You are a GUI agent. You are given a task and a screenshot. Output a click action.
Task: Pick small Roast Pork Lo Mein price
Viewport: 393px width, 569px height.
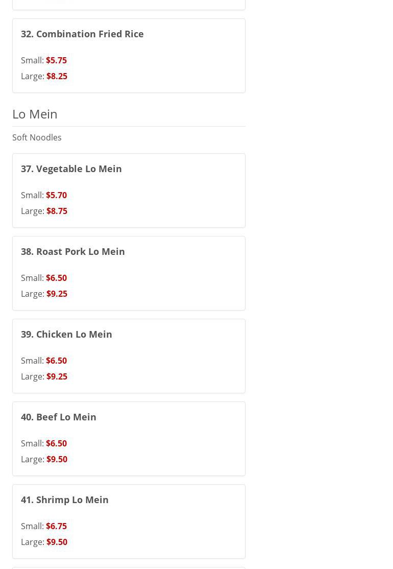pyautogui.click(x=56, y=278)
